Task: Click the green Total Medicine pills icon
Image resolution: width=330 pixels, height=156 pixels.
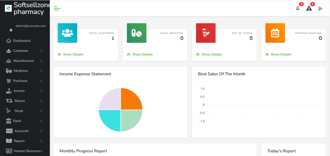Action: click(x=137, y=33)
